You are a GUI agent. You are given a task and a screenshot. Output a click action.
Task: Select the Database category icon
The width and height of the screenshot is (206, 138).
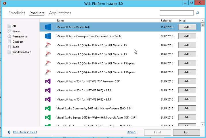click(9, 42)
